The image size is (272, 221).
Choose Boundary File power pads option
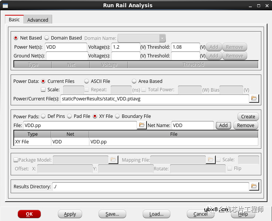[x=118, y=116]
